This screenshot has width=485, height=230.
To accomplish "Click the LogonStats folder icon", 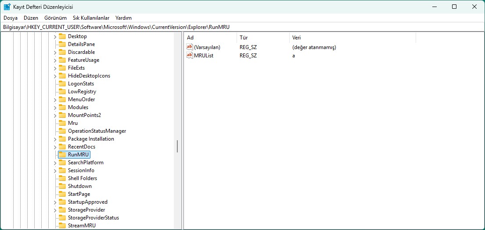I will [62, 84].
